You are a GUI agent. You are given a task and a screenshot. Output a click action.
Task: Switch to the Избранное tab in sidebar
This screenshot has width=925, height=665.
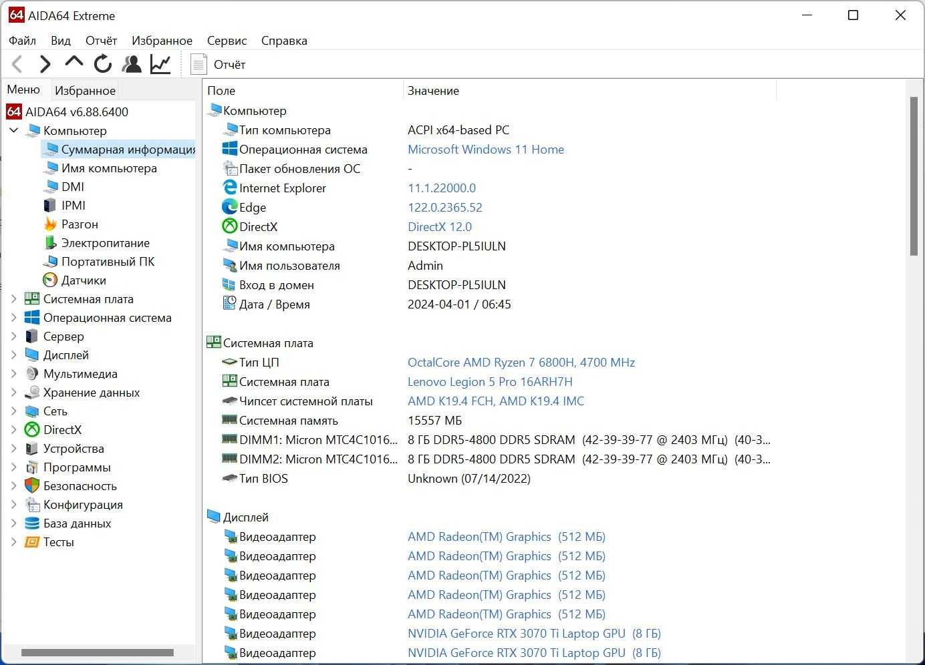click(x=85, y=90)
